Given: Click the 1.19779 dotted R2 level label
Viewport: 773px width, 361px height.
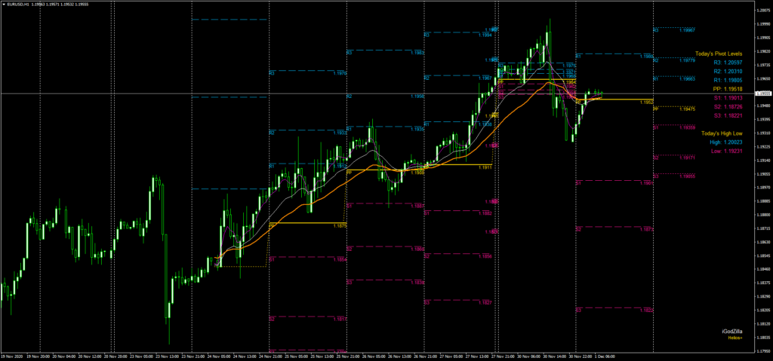Looking at the screenshot, I should coord(687,60).
